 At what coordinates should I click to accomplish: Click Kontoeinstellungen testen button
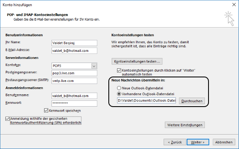(137, 61)
